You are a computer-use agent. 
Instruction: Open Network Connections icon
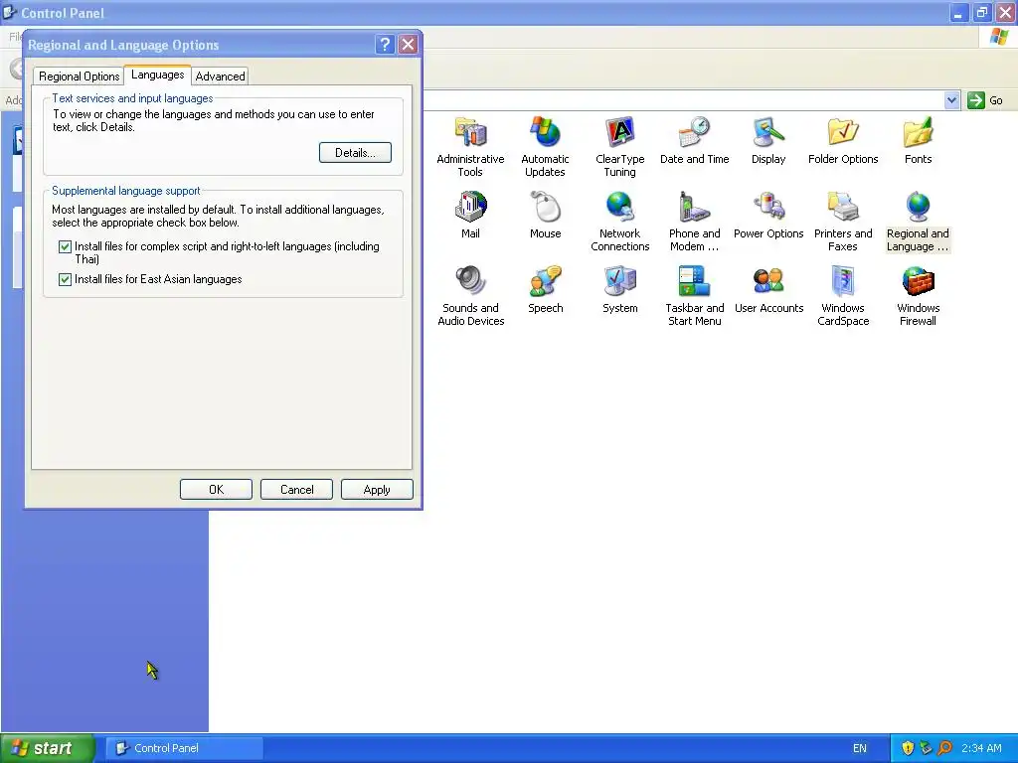click(x=620, y=222)
